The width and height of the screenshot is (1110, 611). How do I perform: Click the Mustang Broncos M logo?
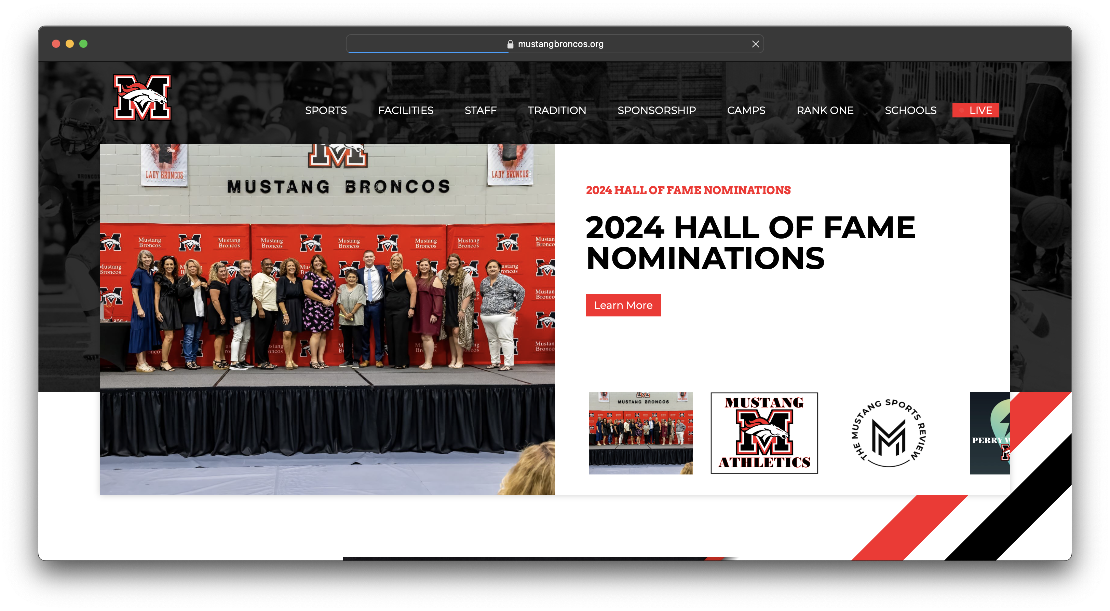pos(142,97)
